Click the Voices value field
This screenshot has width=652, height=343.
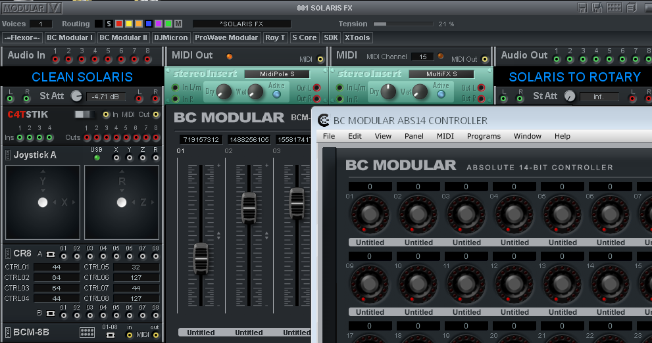pyautogui.click(x=41, y=24)
